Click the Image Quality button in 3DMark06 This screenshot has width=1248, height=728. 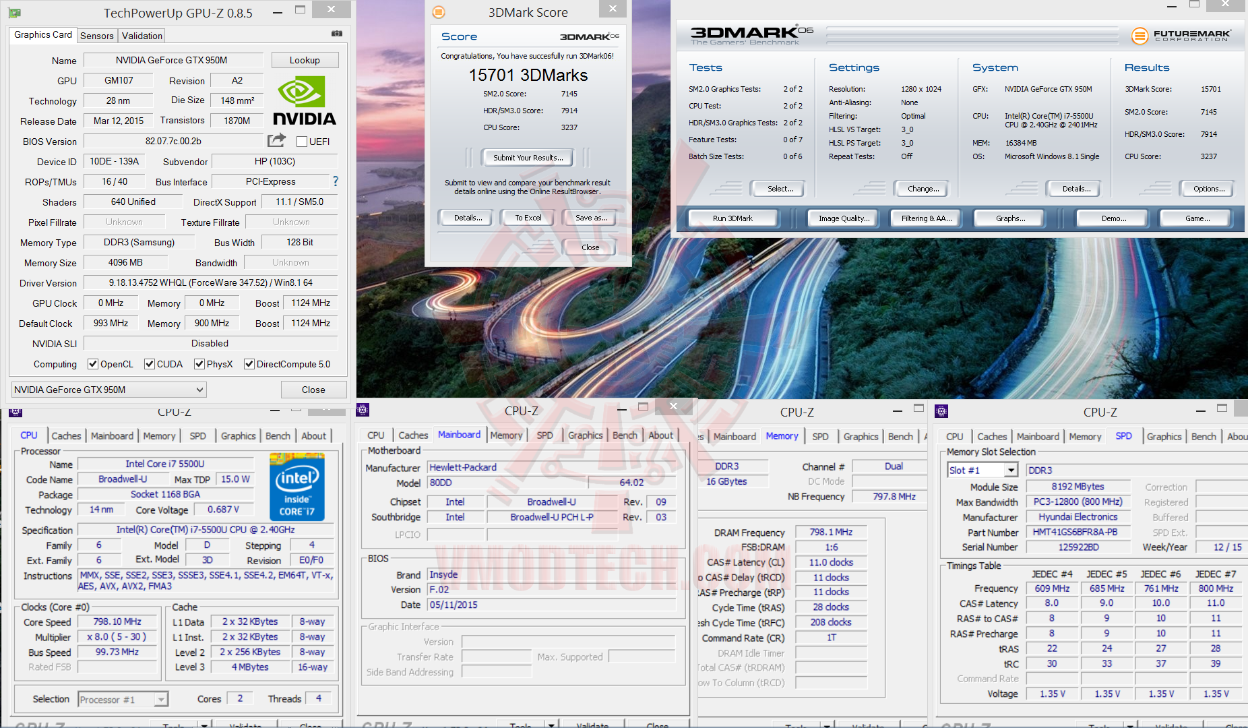[x=844, y=218]
